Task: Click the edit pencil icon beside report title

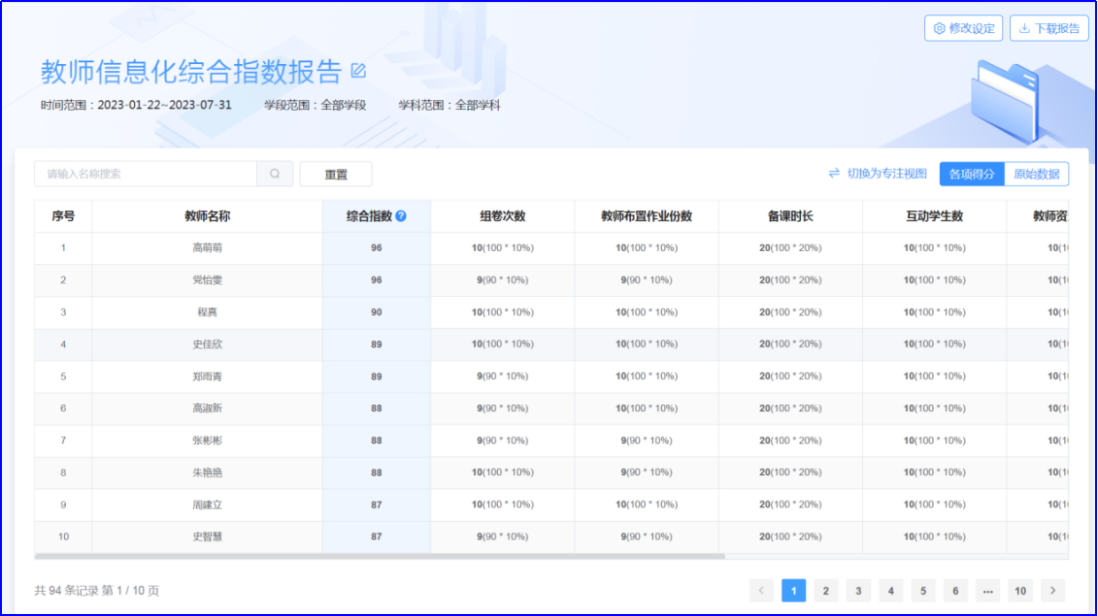Action: [x=358, y=71]
